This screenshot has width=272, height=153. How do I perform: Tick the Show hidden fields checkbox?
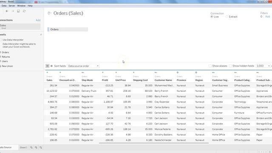(x=230, y=66)
